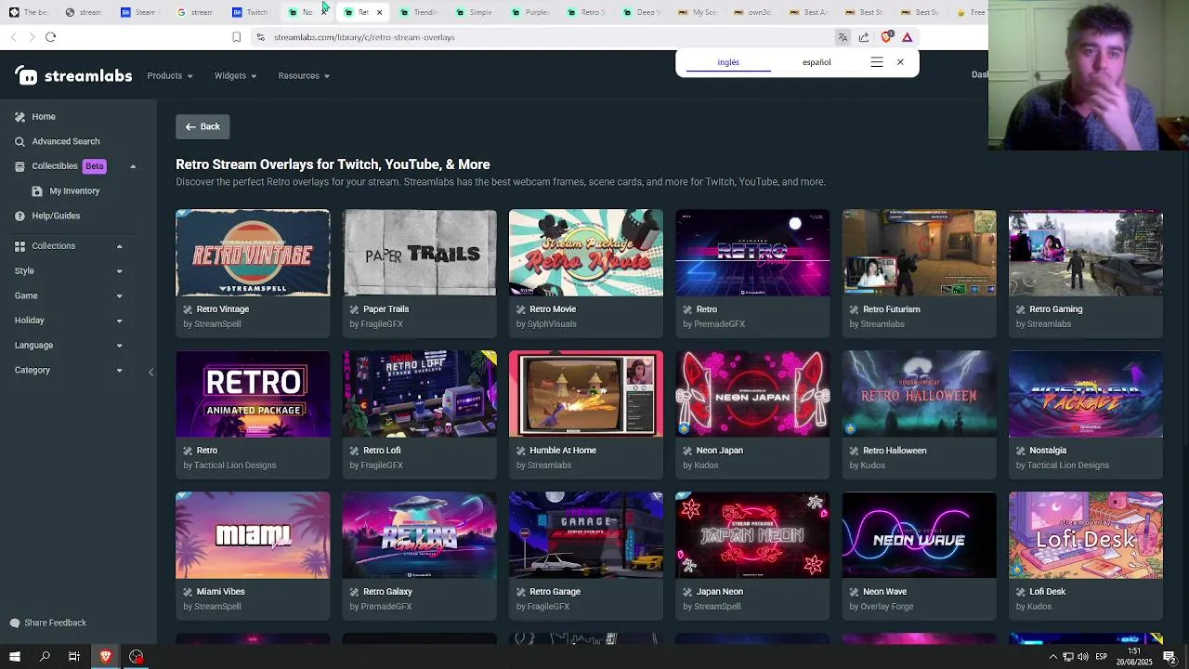Viewport: 1189px width, 669px height.
Task: Open Paper Trails overlay title
Action: pos(385,309)
